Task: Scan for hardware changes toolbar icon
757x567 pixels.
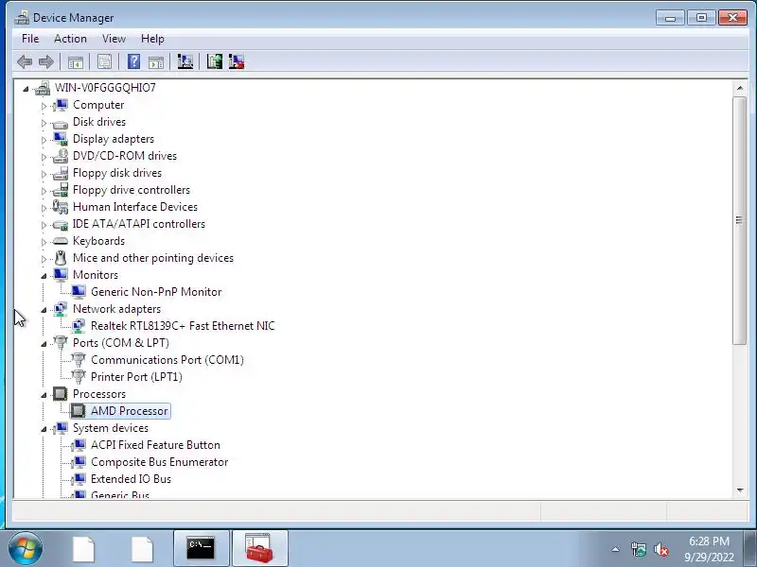Action: pyautogui.click(x=185, y=61)
